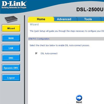This screenshot has height=104, width=104.
Task: Click the DSL Auto-connect label text
Action: point(49,54)
